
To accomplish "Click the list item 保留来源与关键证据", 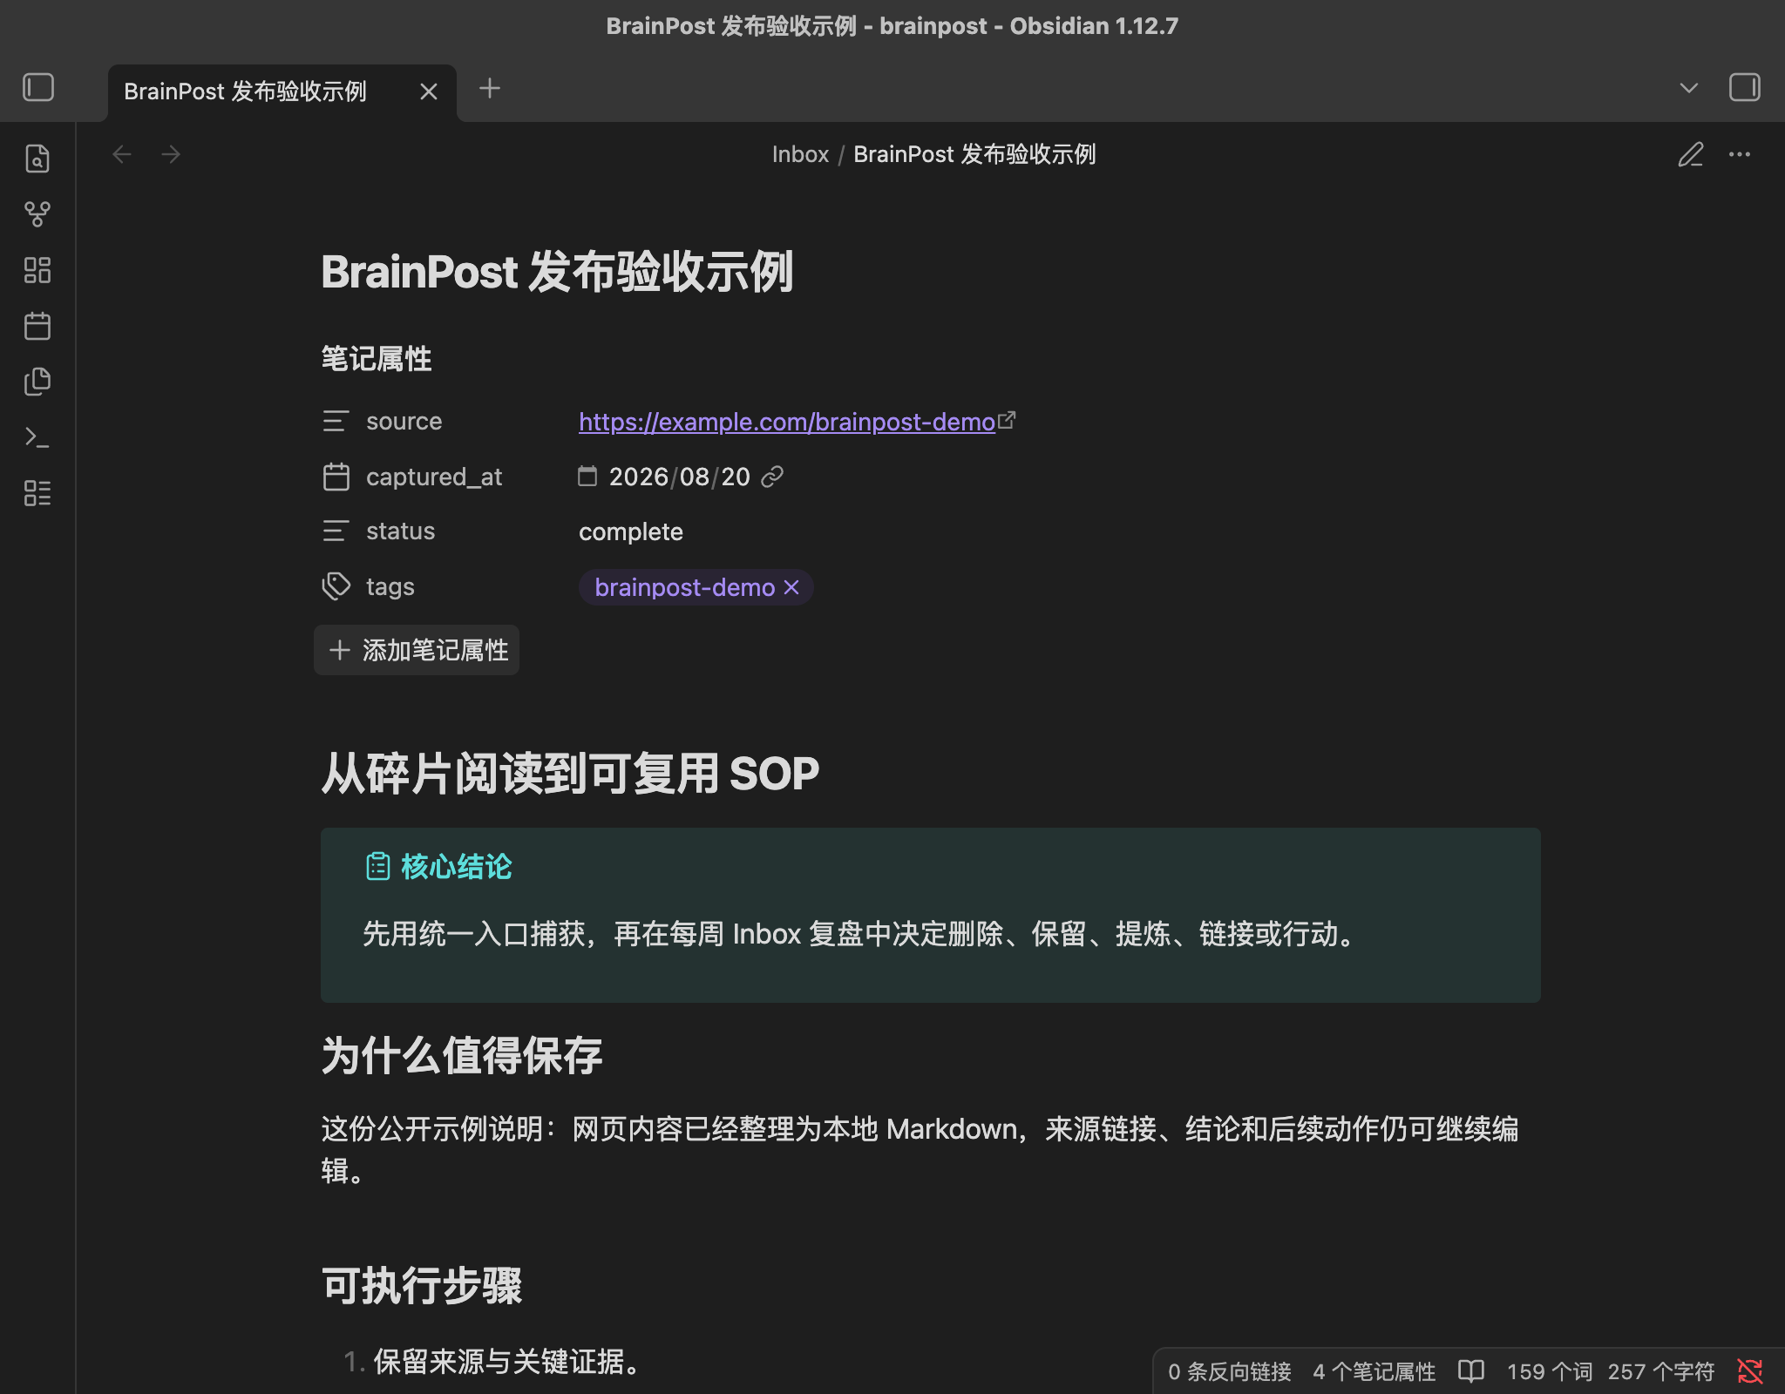I will pos(509,1362).
